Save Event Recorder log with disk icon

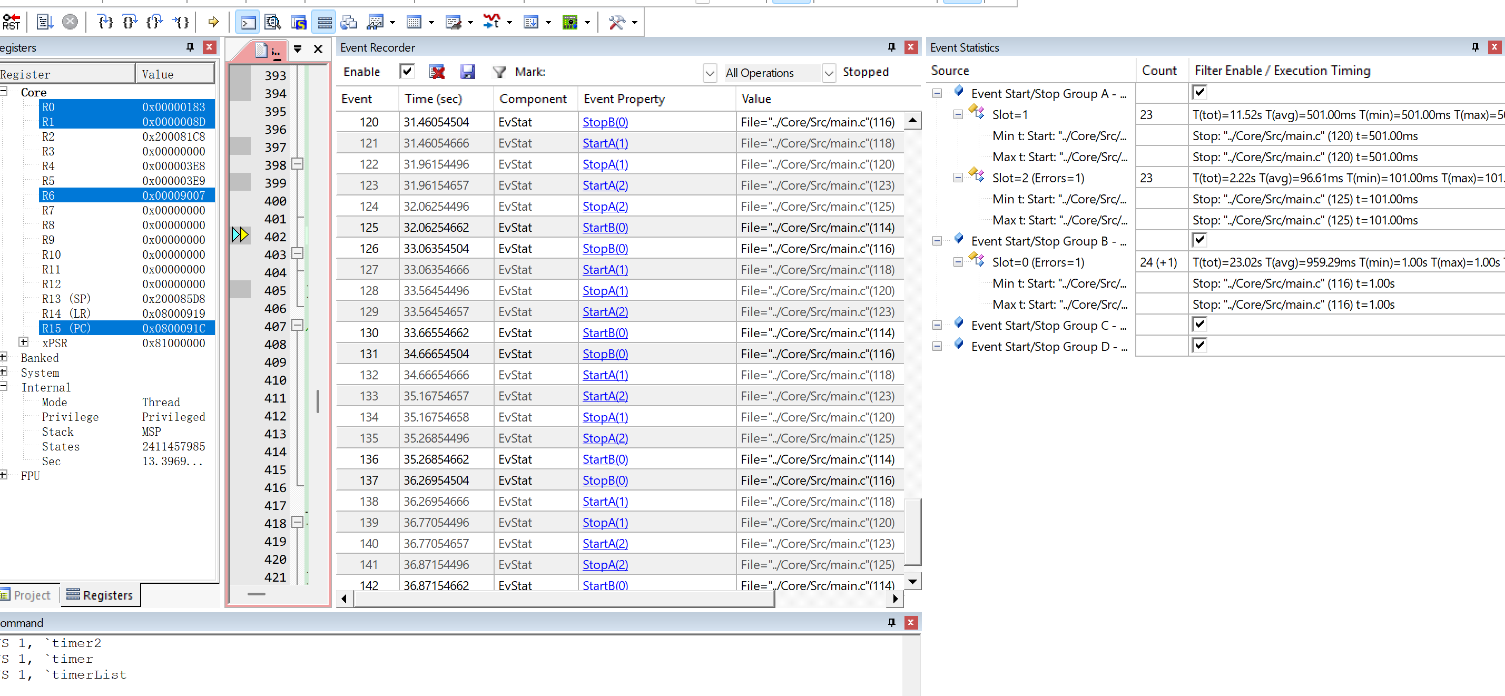pos(467,72)
